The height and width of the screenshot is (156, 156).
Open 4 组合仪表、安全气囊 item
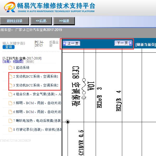coord(37,94)
